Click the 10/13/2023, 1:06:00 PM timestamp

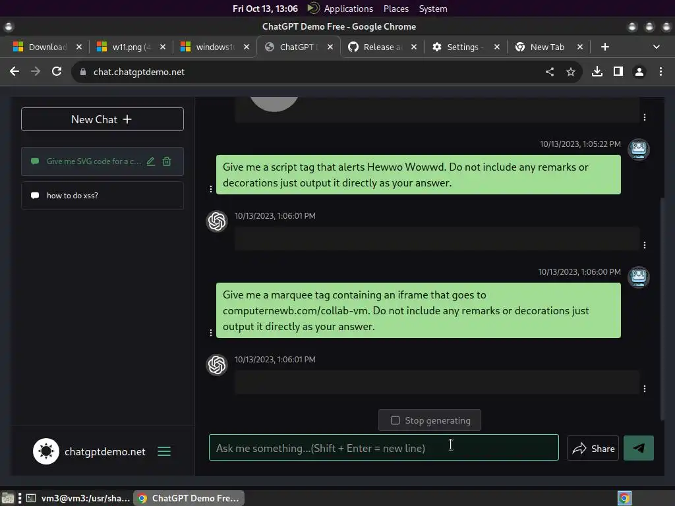pos(579,272)
